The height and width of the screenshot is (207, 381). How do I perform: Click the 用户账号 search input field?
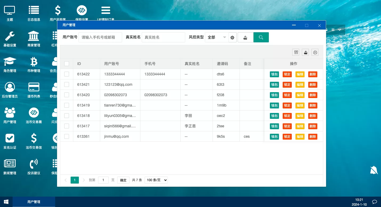click(100, 37)
